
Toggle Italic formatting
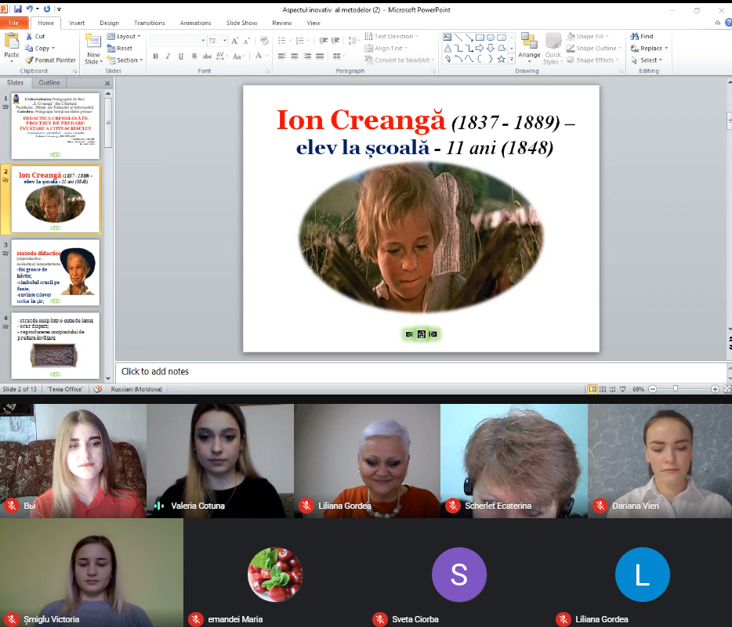(x=168, y=56)
